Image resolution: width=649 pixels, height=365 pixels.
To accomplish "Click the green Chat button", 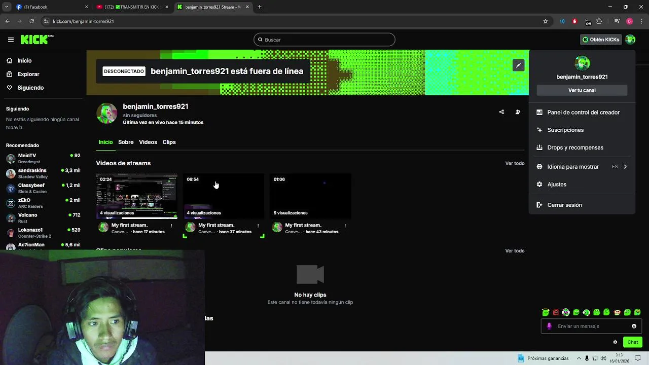I will click(x=632, y=342).
